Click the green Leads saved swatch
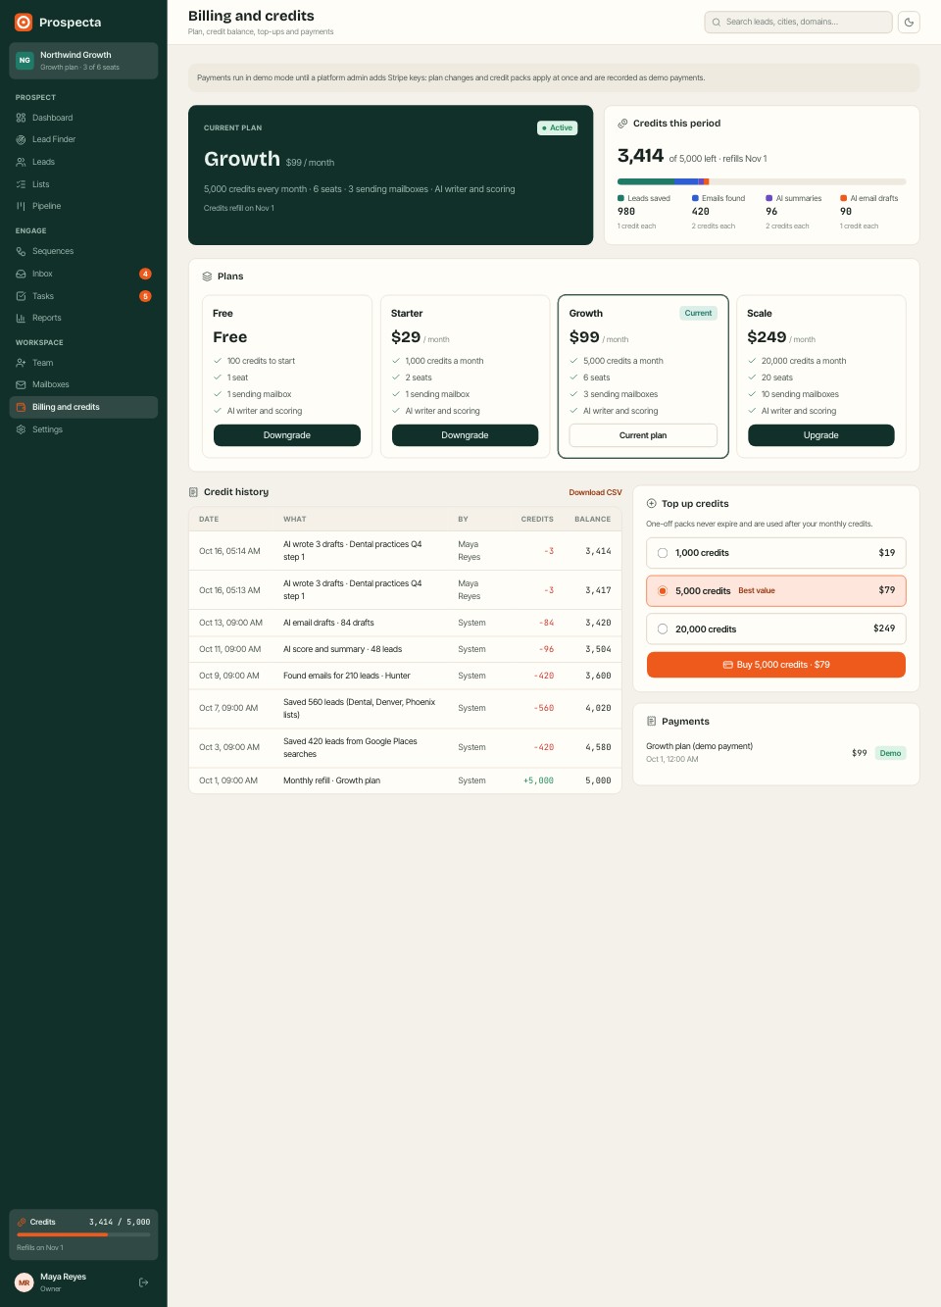 [x=620, y=198]
